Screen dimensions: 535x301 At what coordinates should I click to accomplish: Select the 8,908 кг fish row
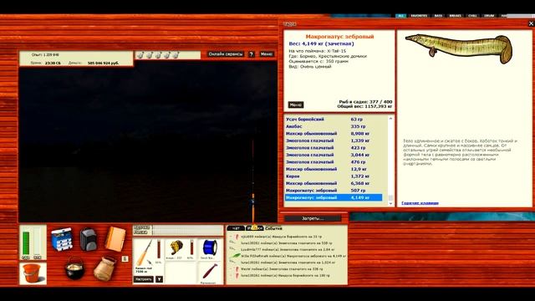(x=334, y=134)
